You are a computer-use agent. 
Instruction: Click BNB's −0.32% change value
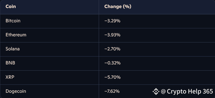click(112, 63)
